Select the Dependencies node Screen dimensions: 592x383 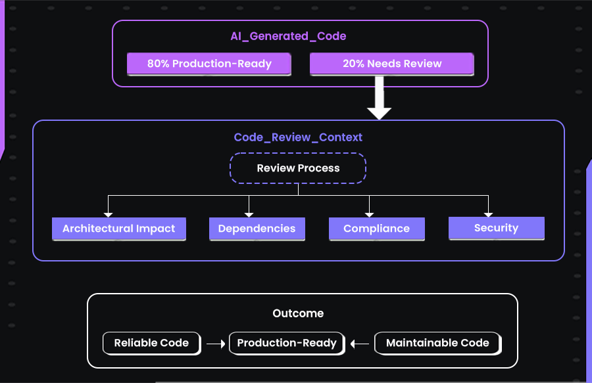[x=257, y=229]
